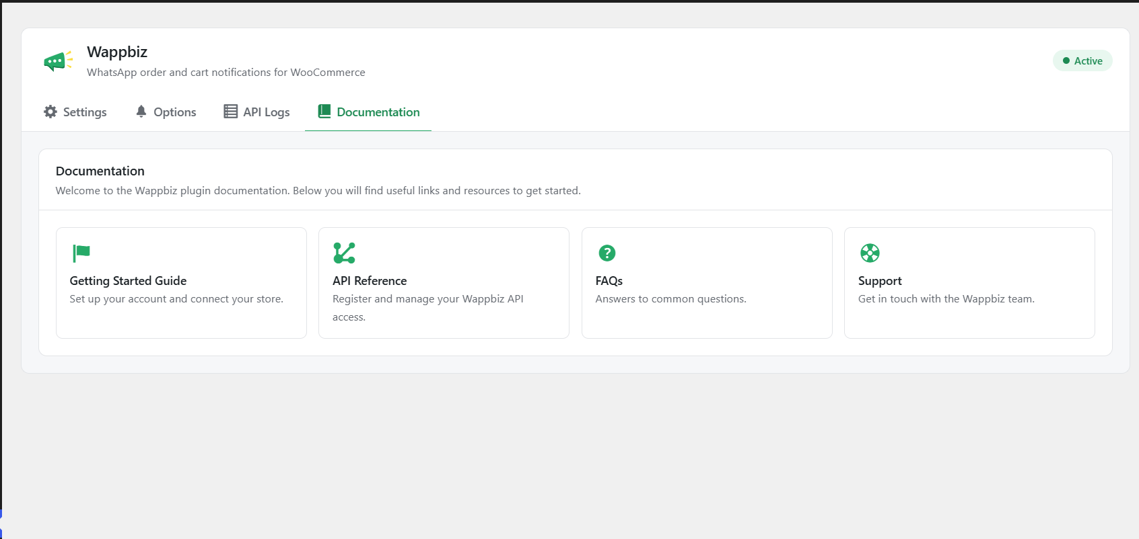Viewport: 1139px width, 539px height.
Task: Click the Support lifebuoy icon
Action: pyautogui.click(x=870, y=253)
